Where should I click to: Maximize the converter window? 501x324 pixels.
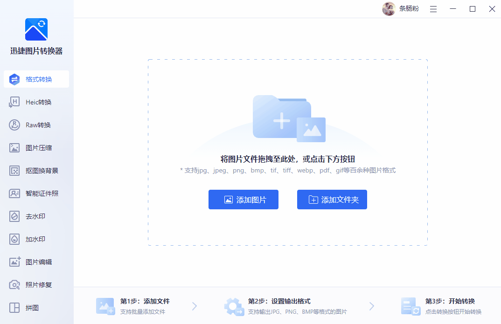pos(473,9)
